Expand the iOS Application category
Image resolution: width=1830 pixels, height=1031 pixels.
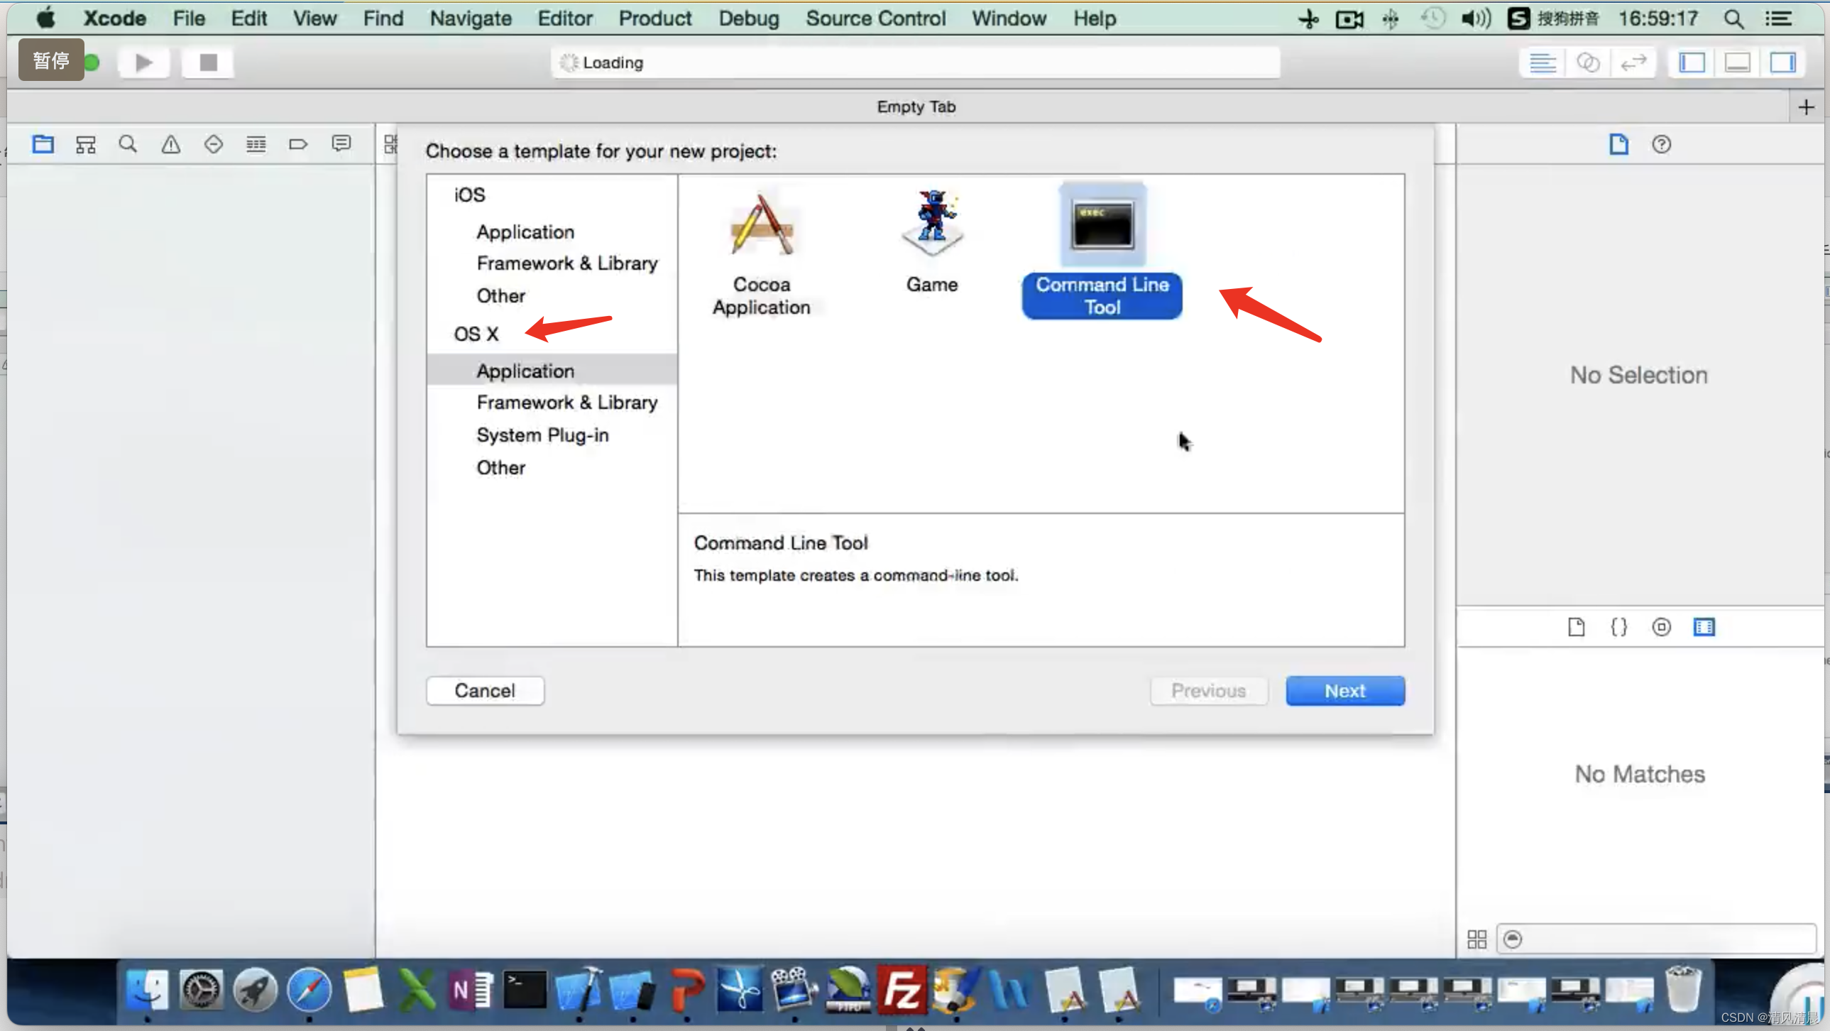(524, 231)
